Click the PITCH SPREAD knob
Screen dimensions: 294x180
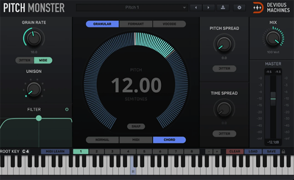[x=224, y=44]
